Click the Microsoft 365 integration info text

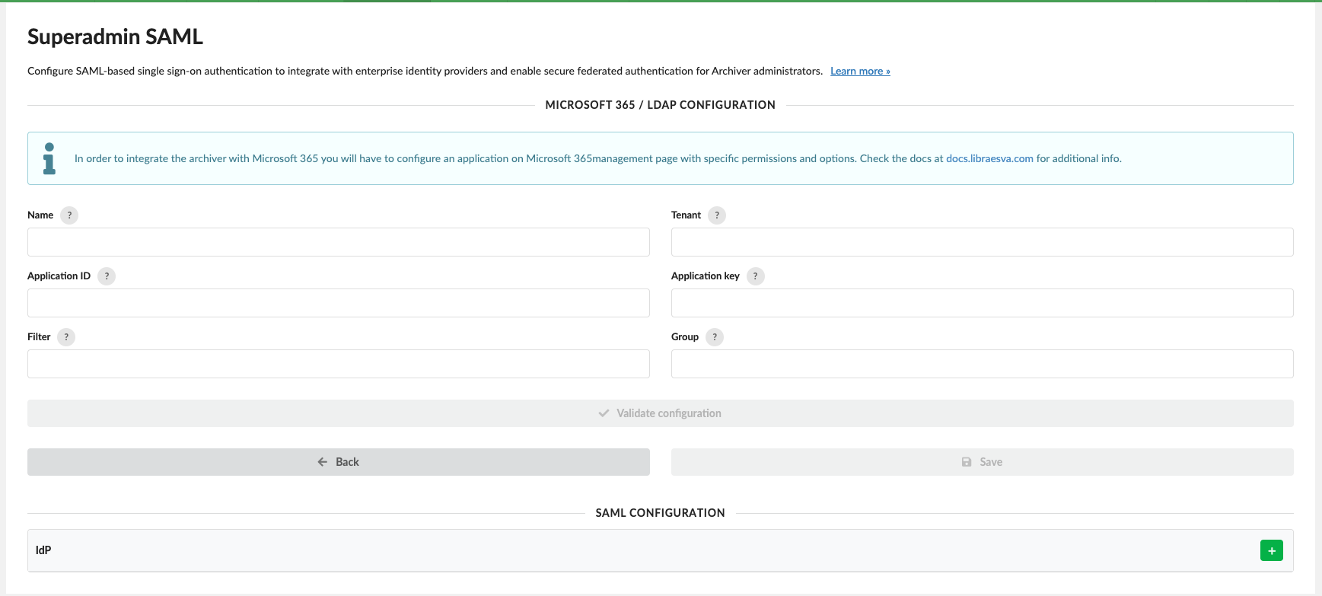point(597,158)
